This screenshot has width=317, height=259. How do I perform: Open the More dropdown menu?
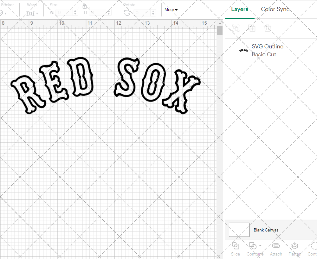click(171, 10)
